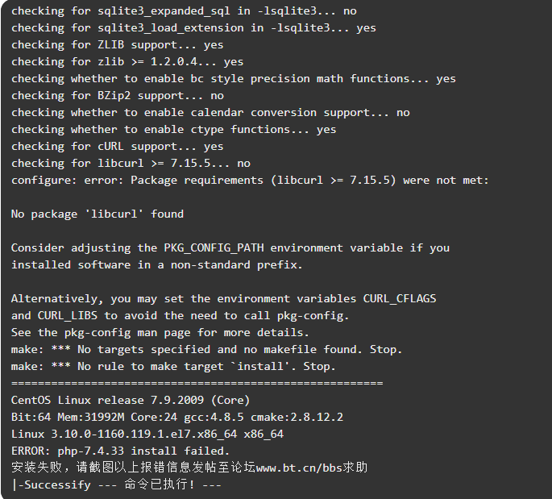The width and height of the screenshot is (552, 499).
Task: Click the 'configure: error' line
Action: point(250,180)
